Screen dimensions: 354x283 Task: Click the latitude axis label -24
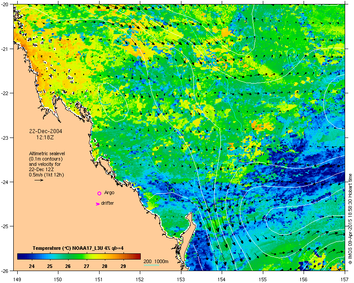click(4, 182)
